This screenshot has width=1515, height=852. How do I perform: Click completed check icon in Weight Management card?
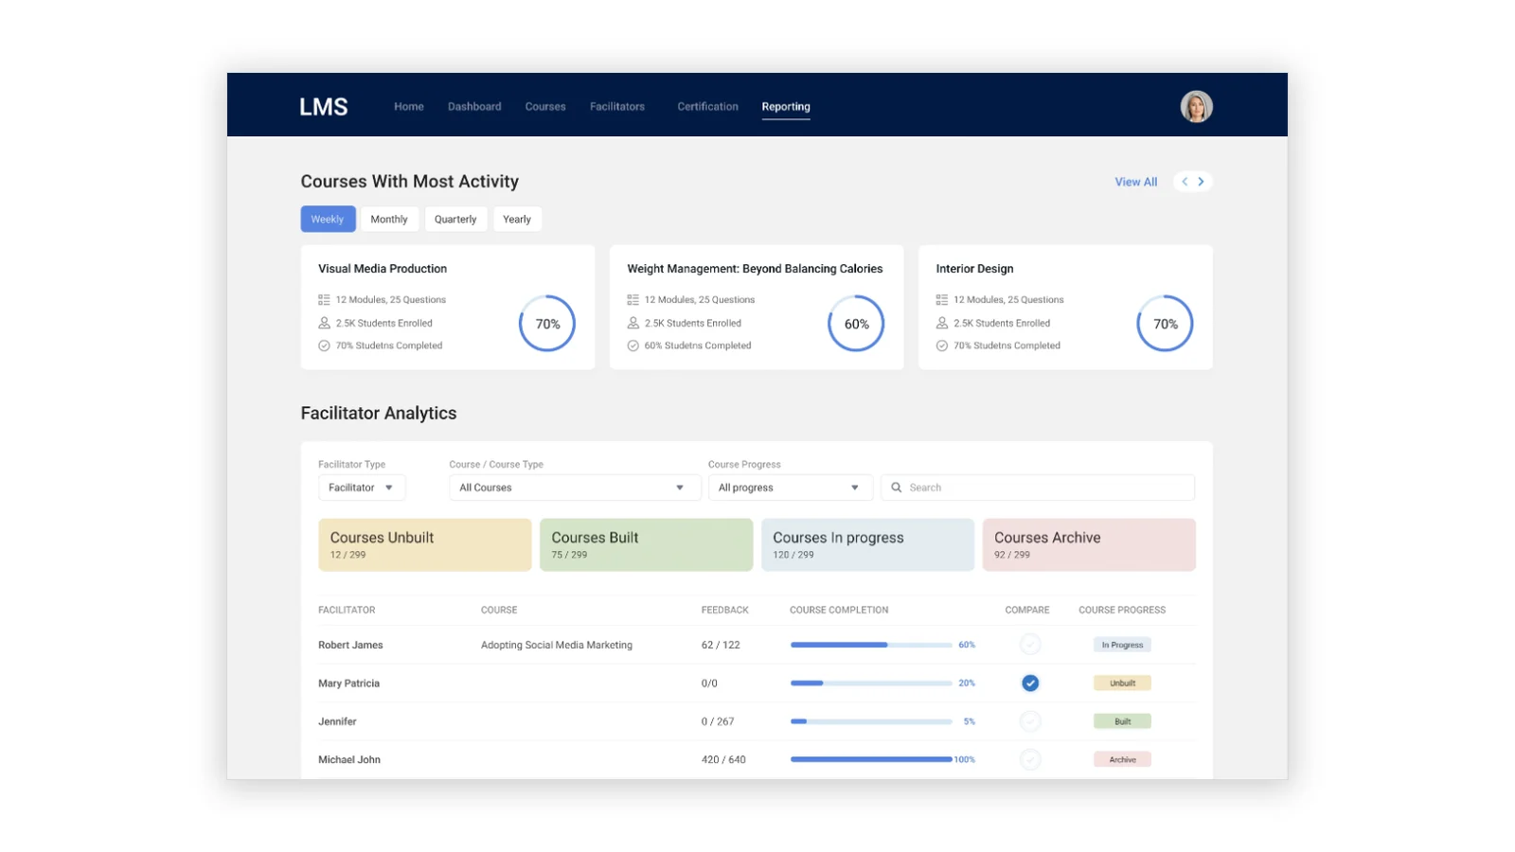633,346
